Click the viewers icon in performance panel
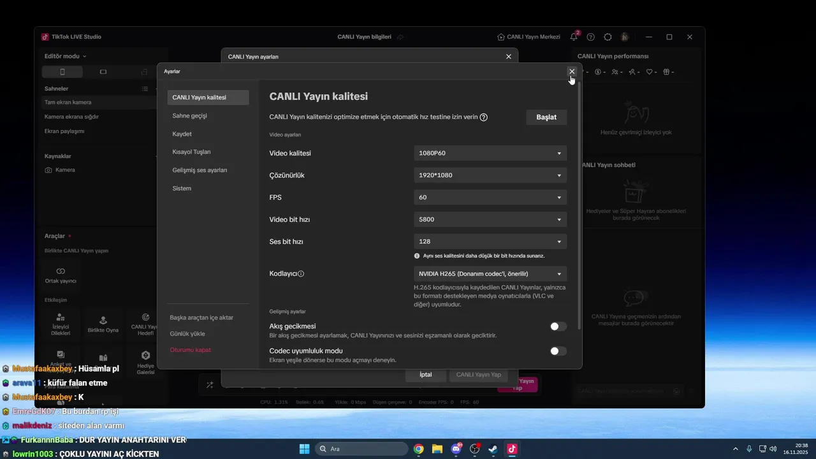 (x=616, y=72)
